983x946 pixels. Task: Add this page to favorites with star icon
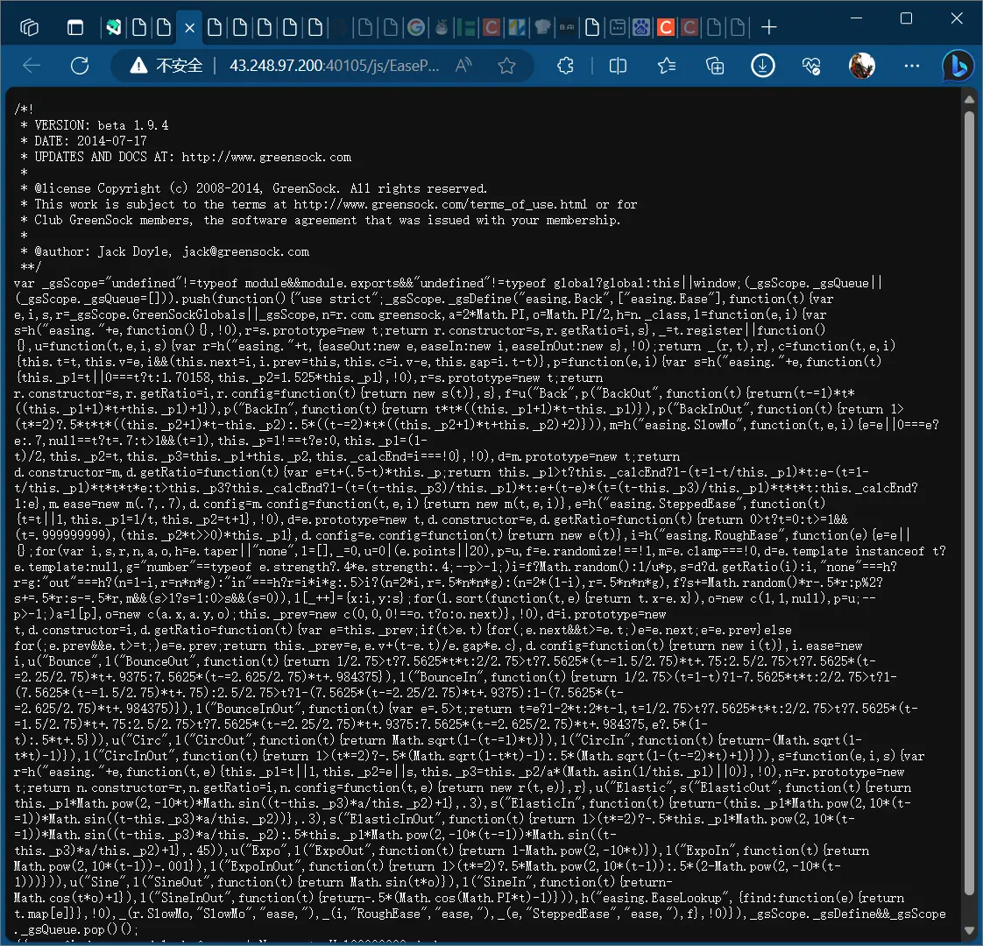pos(506,66)
